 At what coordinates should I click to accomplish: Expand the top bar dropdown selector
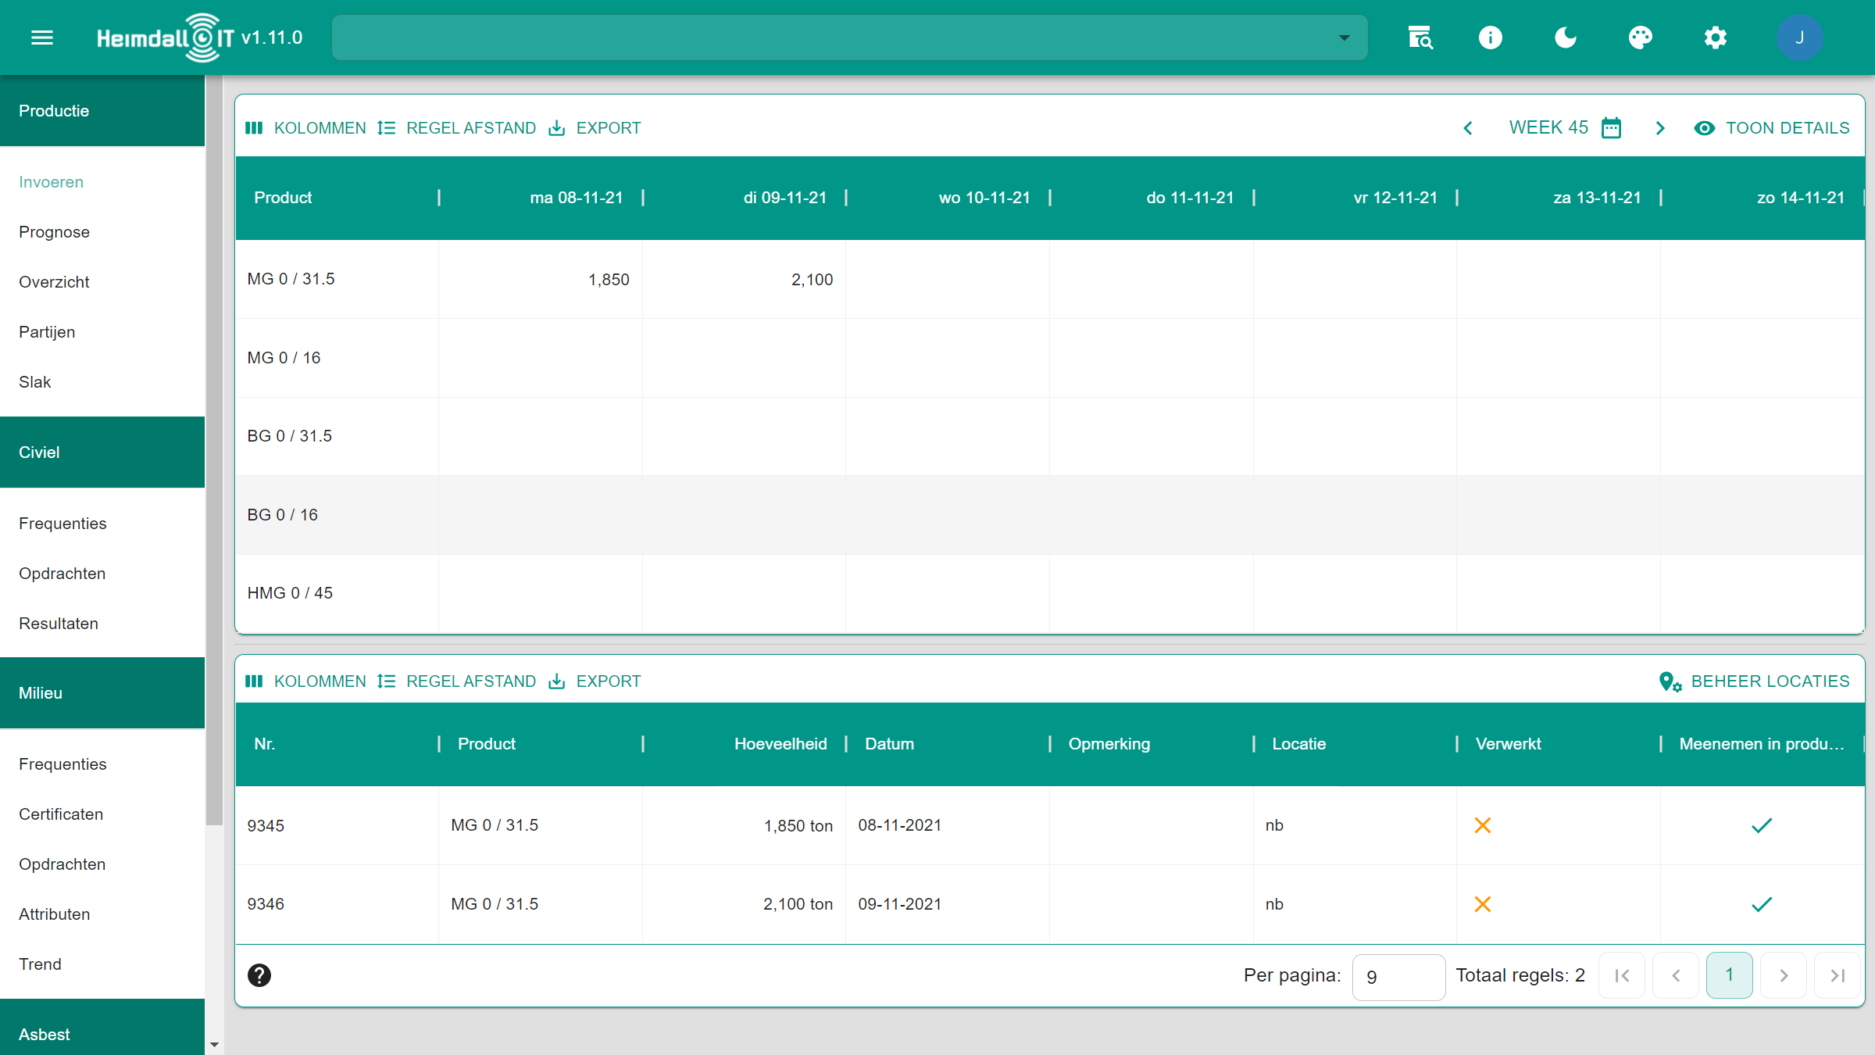coord(1344,38)
